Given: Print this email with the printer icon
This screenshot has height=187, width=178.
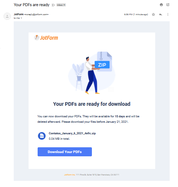Looking at the screenshot, I should [161, 5].
